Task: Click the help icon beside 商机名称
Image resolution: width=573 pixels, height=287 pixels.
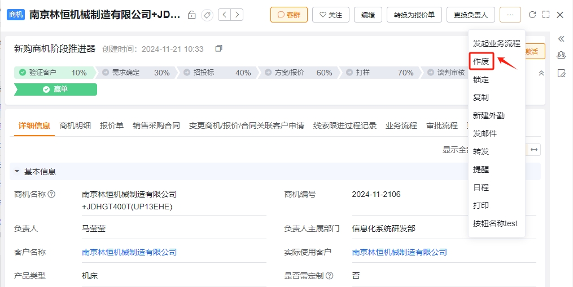Action: pos(51,194)
